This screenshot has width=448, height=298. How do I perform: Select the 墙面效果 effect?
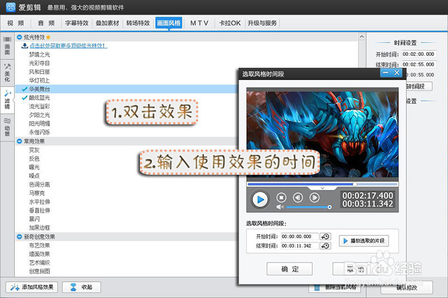coord(39,254)
